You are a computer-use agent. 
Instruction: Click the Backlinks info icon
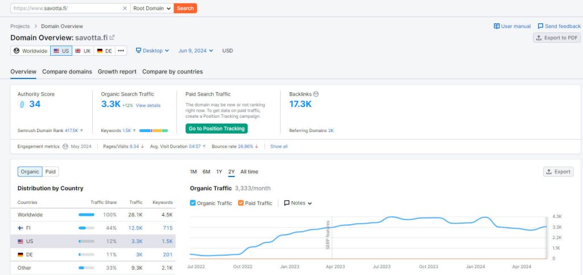[316, 94]
